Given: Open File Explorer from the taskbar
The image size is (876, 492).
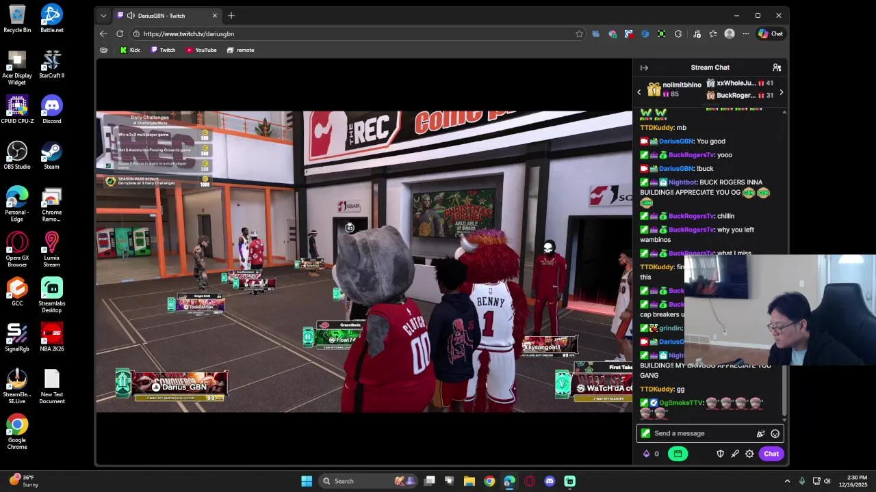Looking at the screenshot, I should (469, 481).
